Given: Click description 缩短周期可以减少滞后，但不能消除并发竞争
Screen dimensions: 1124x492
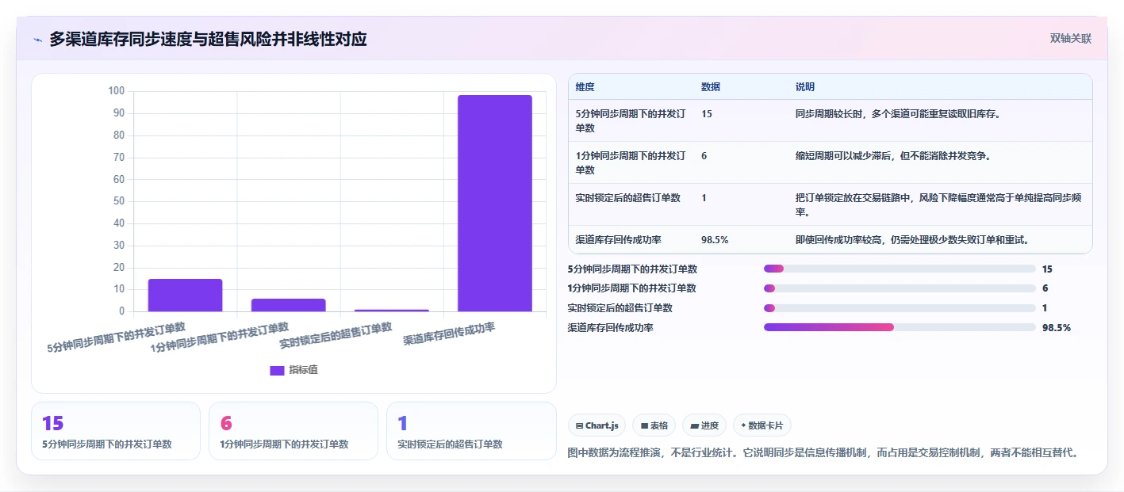Looking at the screenshot, I should pyautogui.click(x=894, y=156).
